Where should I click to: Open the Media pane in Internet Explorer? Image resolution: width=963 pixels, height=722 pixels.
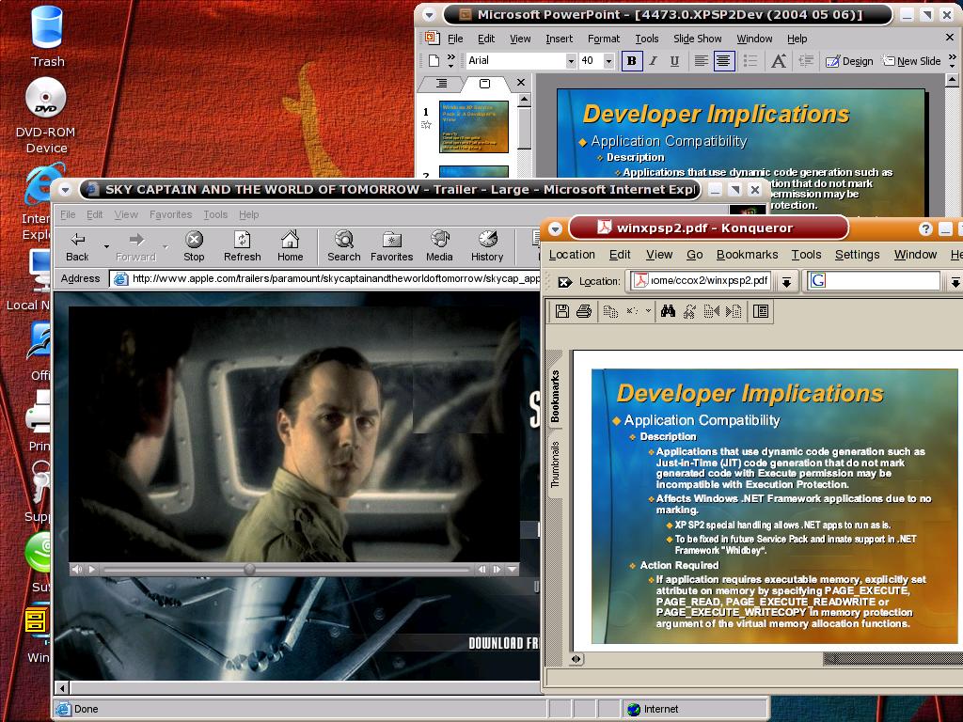[440, 247]
